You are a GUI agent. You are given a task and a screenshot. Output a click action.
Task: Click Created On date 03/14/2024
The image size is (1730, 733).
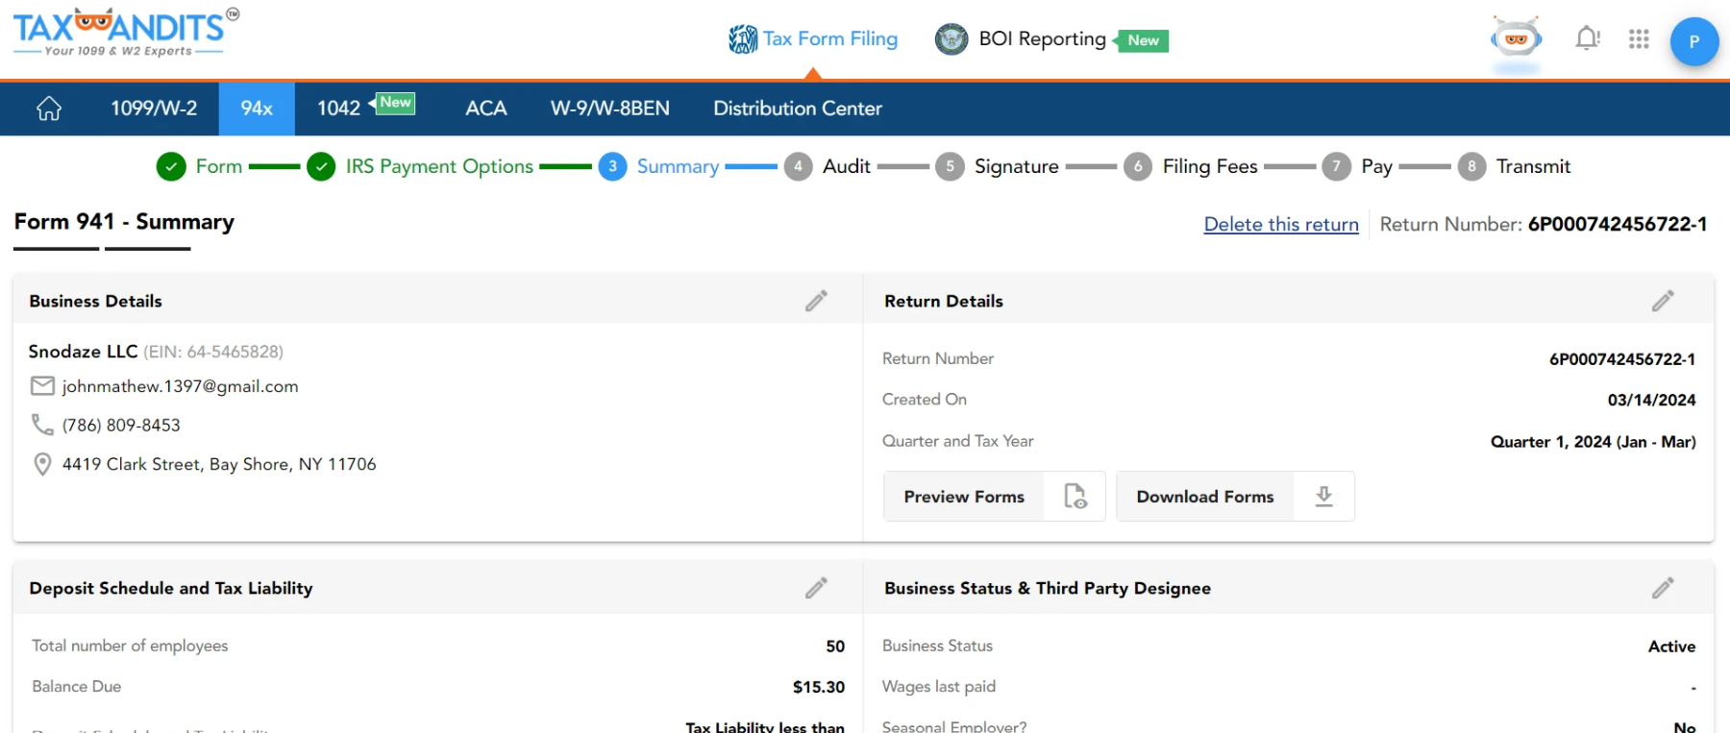pos(1651,400)
